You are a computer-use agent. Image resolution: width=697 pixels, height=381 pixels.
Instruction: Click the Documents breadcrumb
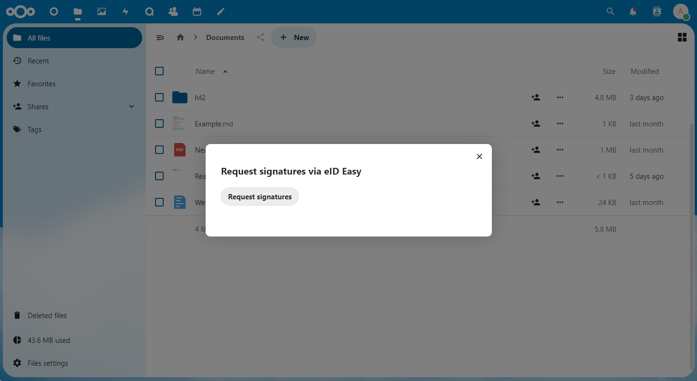[225, 37]
